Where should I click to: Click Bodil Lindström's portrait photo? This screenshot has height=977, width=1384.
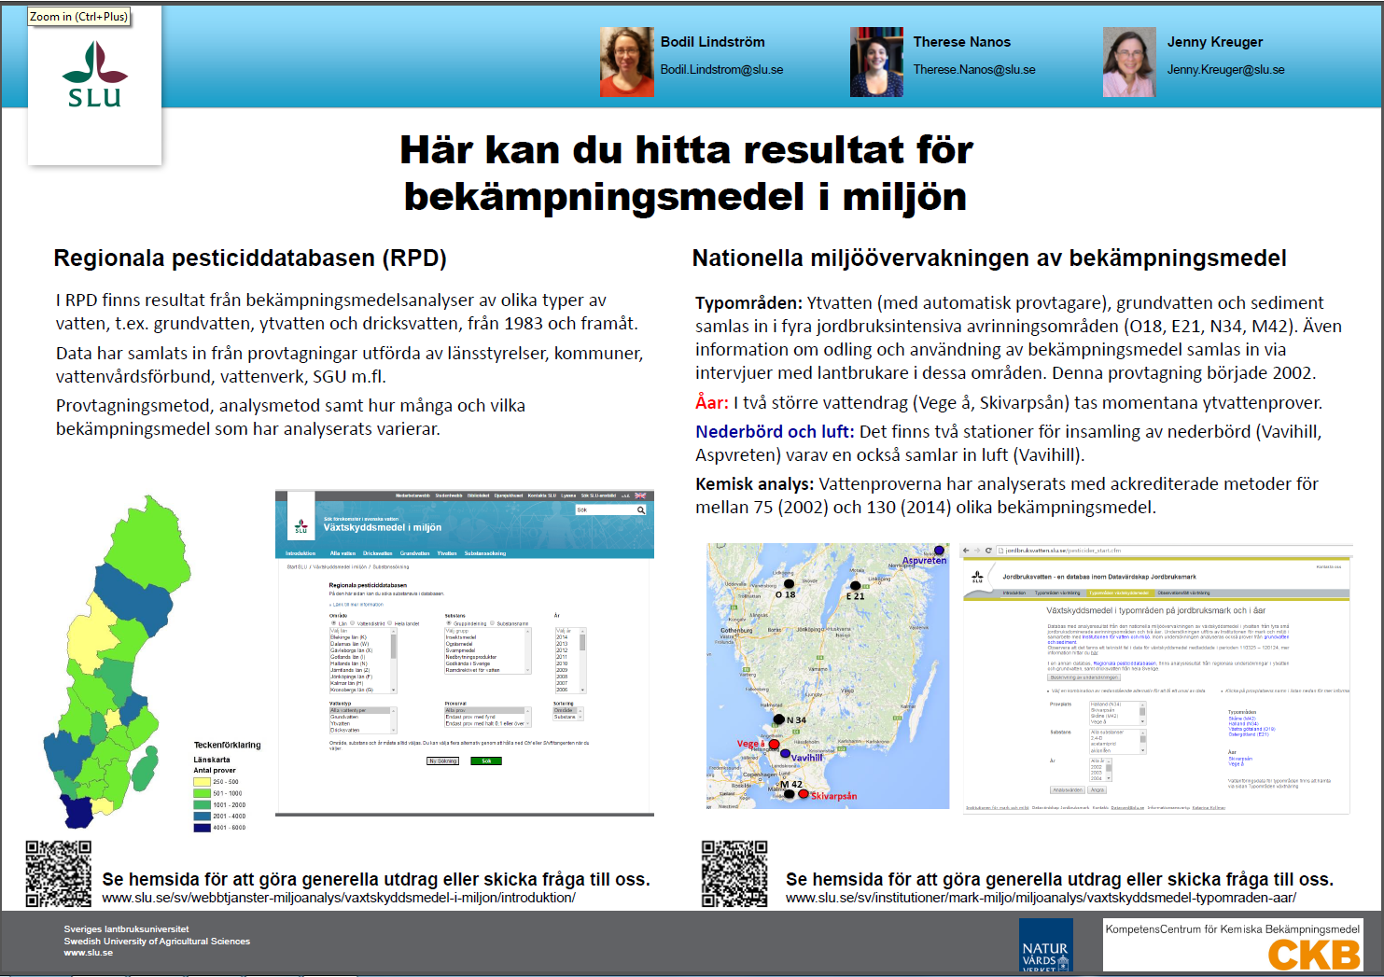[627, 62]
